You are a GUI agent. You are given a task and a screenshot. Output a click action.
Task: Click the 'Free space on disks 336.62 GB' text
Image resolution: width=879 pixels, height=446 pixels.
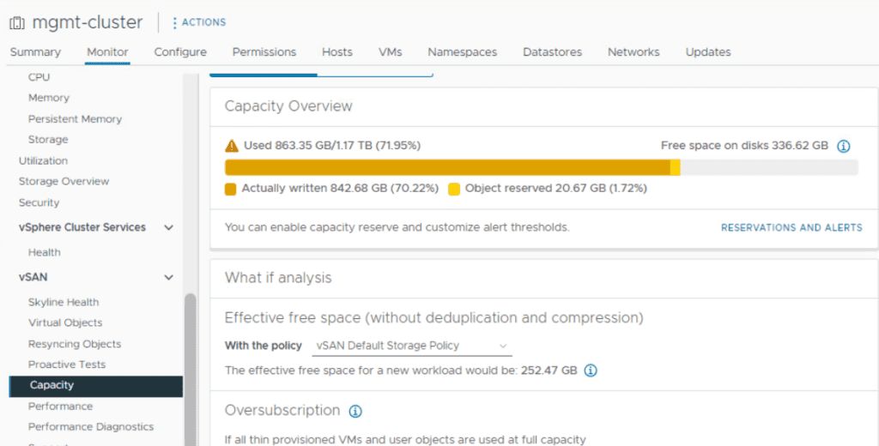click(x=744, y=146)
